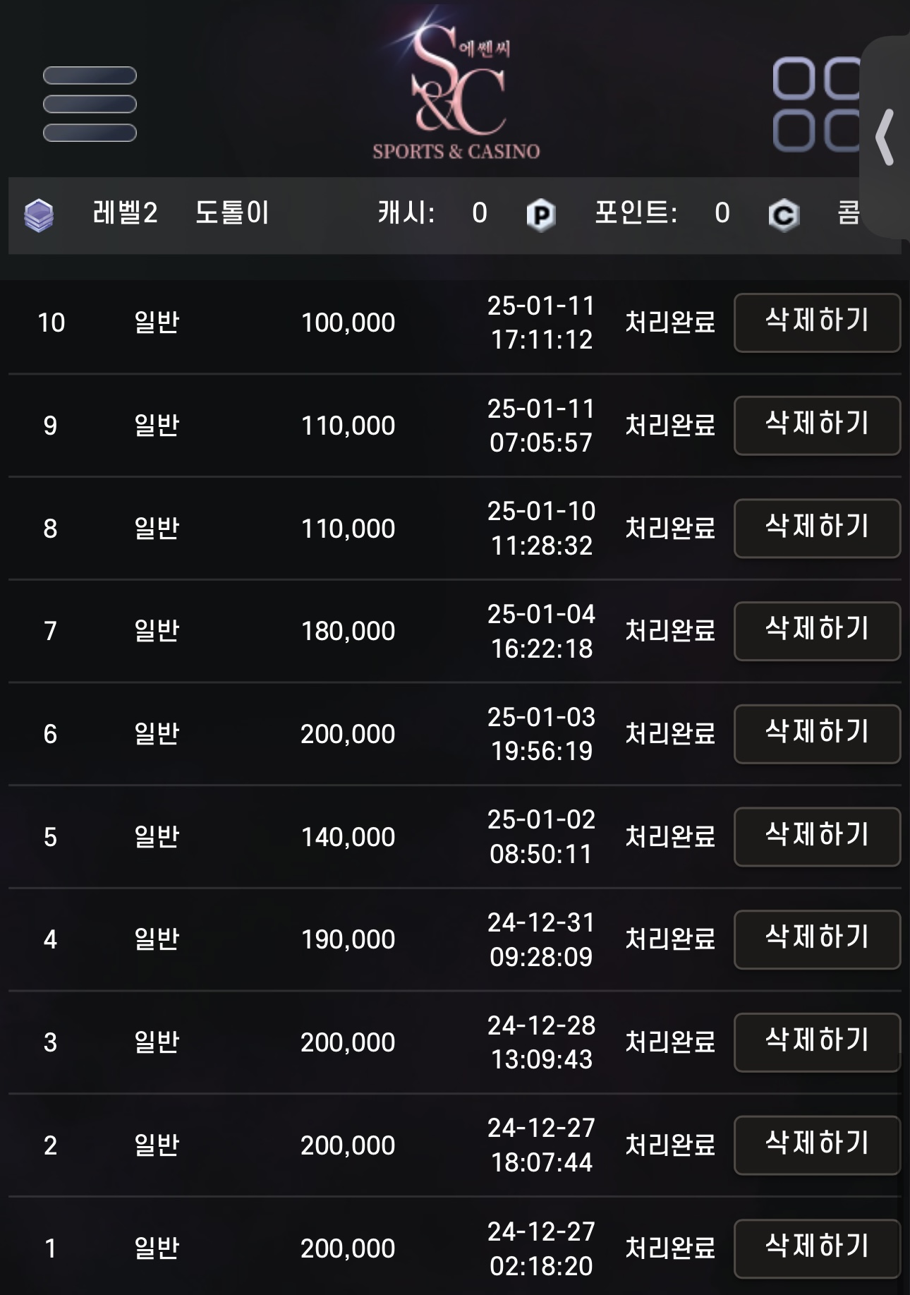910x1295 pixels.
Task: Click the S&C Sports & Casino logo
Action: 456,85
